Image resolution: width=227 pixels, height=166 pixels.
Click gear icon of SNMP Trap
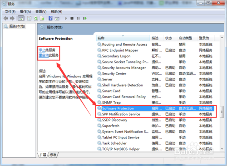[x=99, y=103]
